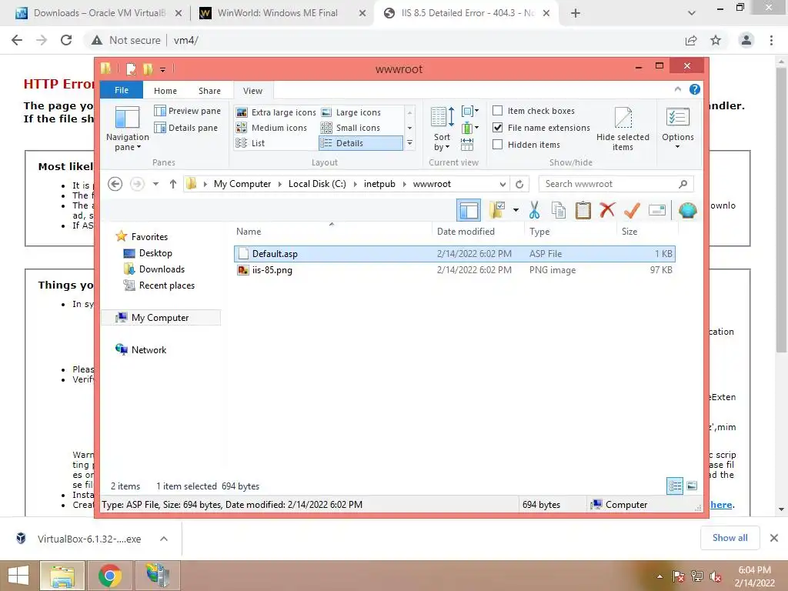Click the Copy pages icon in toolbar
Viewport: 788px width, 591px height.
coord(559,210)
